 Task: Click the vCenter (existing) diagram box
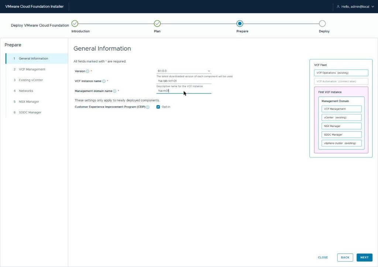coord(341,118)
